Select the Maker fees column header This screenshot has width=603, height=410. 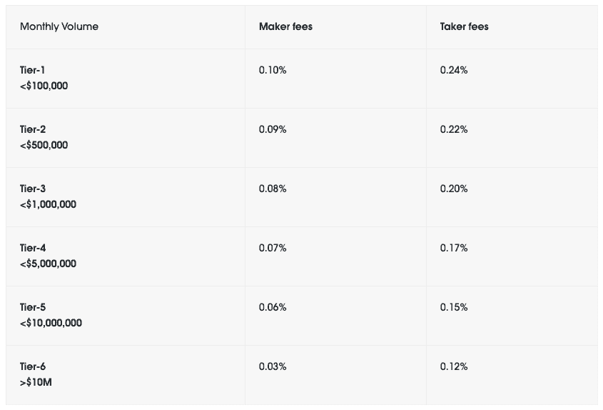pos(285,26)
